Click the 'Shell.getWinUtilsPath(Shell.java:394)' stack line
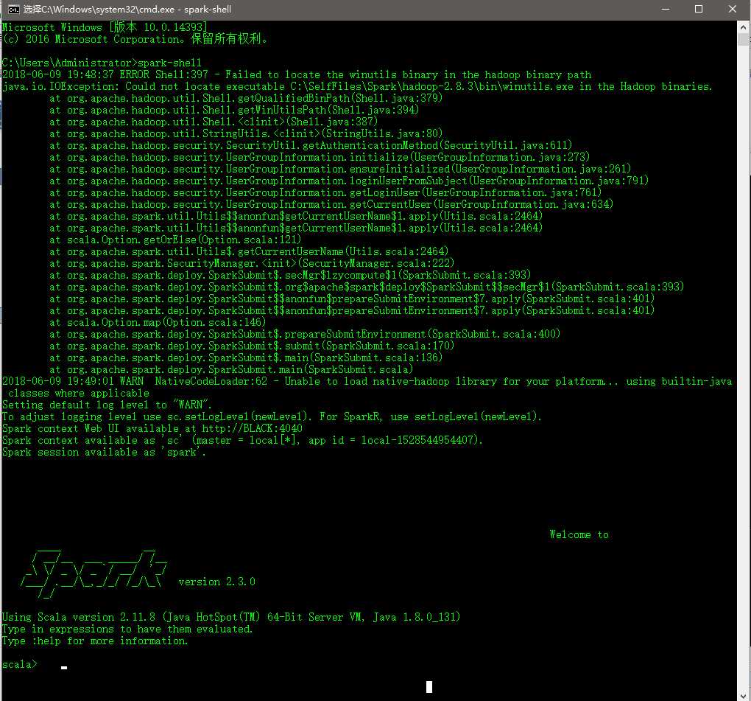The image size is (751, 701). [234, 110]
